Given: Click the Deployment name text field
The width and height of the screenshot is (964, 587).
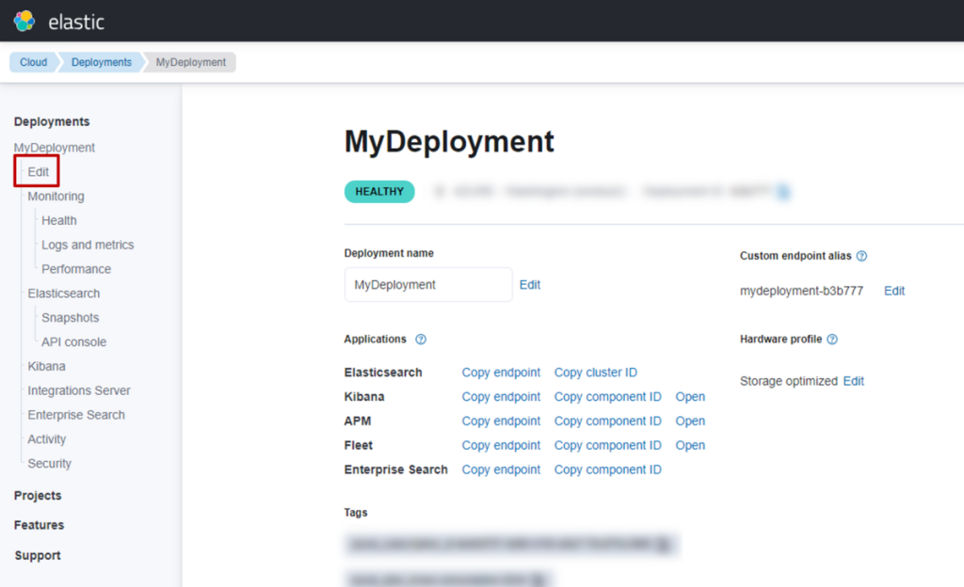Looking at the screenshot, I should (427, 284).
